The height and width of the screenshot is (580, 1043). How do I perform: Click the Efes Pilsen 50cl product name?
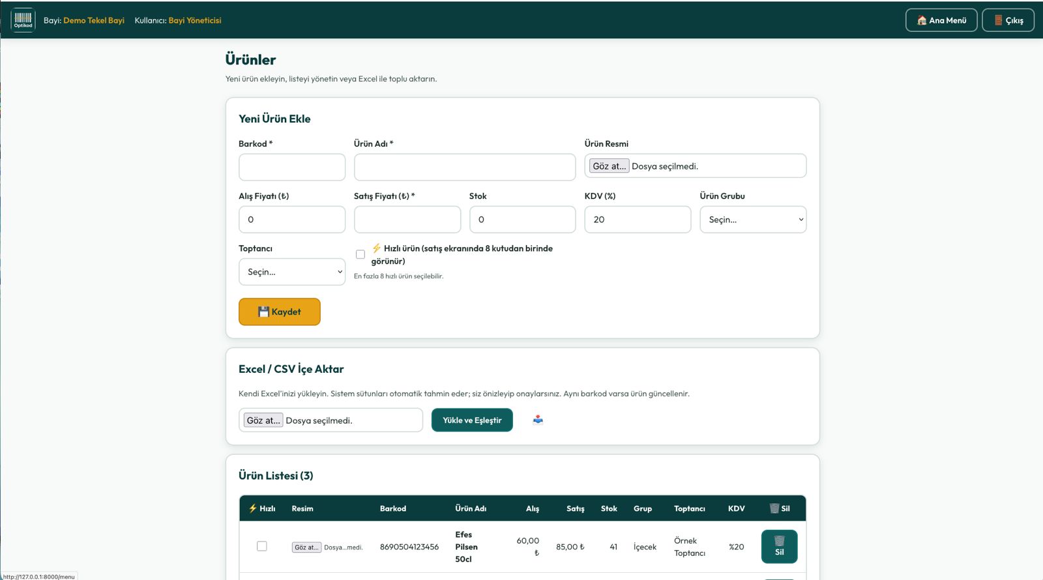pyautogui.click(x=467, y=547)
